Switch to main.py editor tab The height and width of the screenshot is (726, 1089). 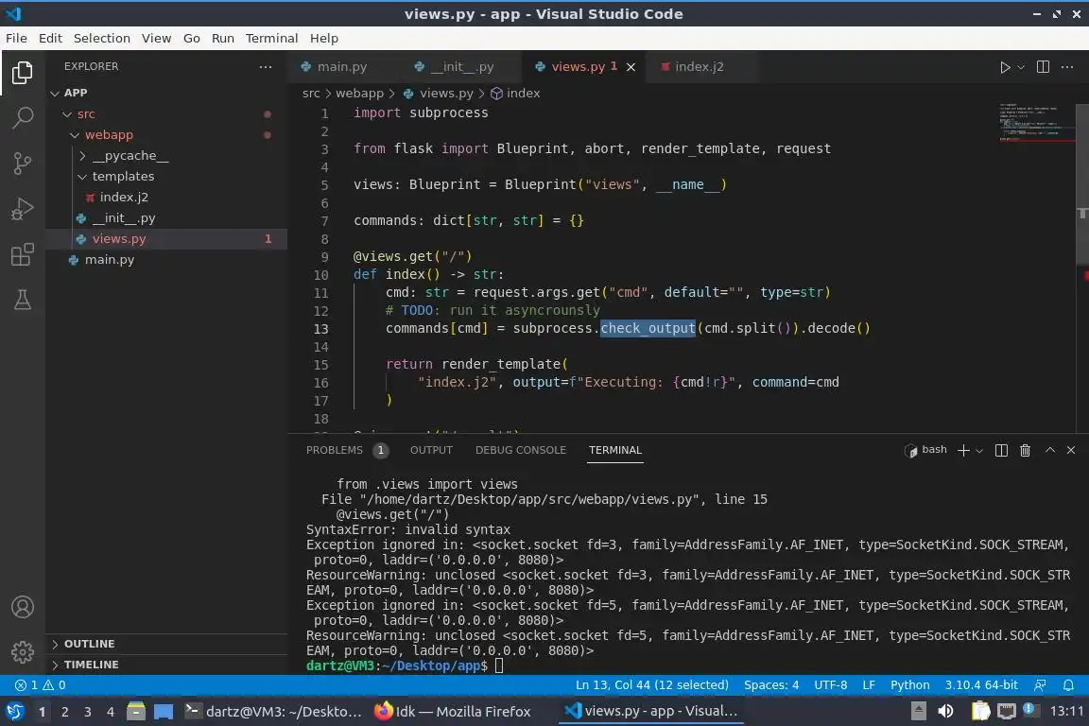341,67
